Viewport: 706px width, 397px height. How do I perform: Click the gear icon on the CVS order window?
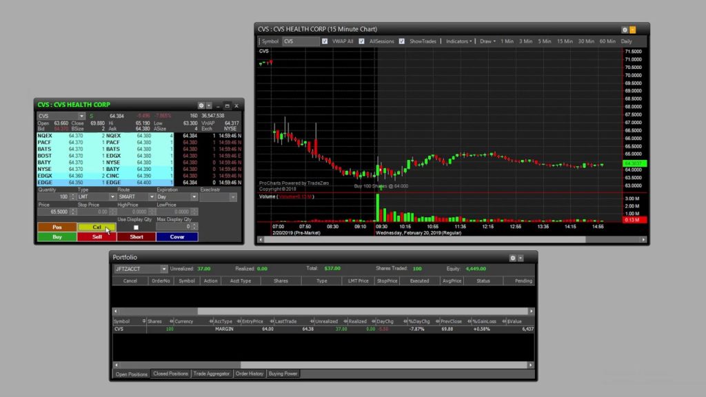click(x=201, y=105)
